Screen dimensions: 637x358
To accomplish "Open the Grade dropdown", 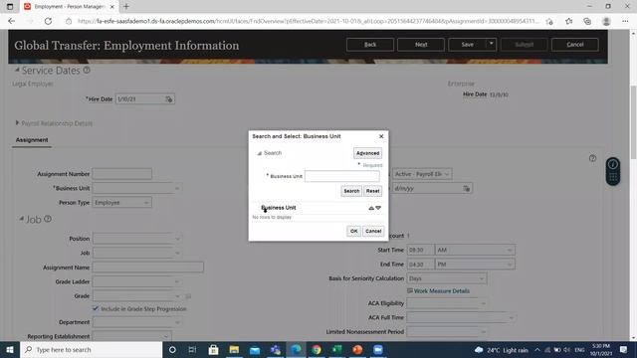I will click(177, 296).
